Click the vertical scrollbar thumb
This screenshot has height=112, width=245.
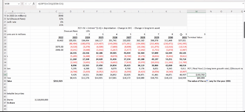(244, 29)
